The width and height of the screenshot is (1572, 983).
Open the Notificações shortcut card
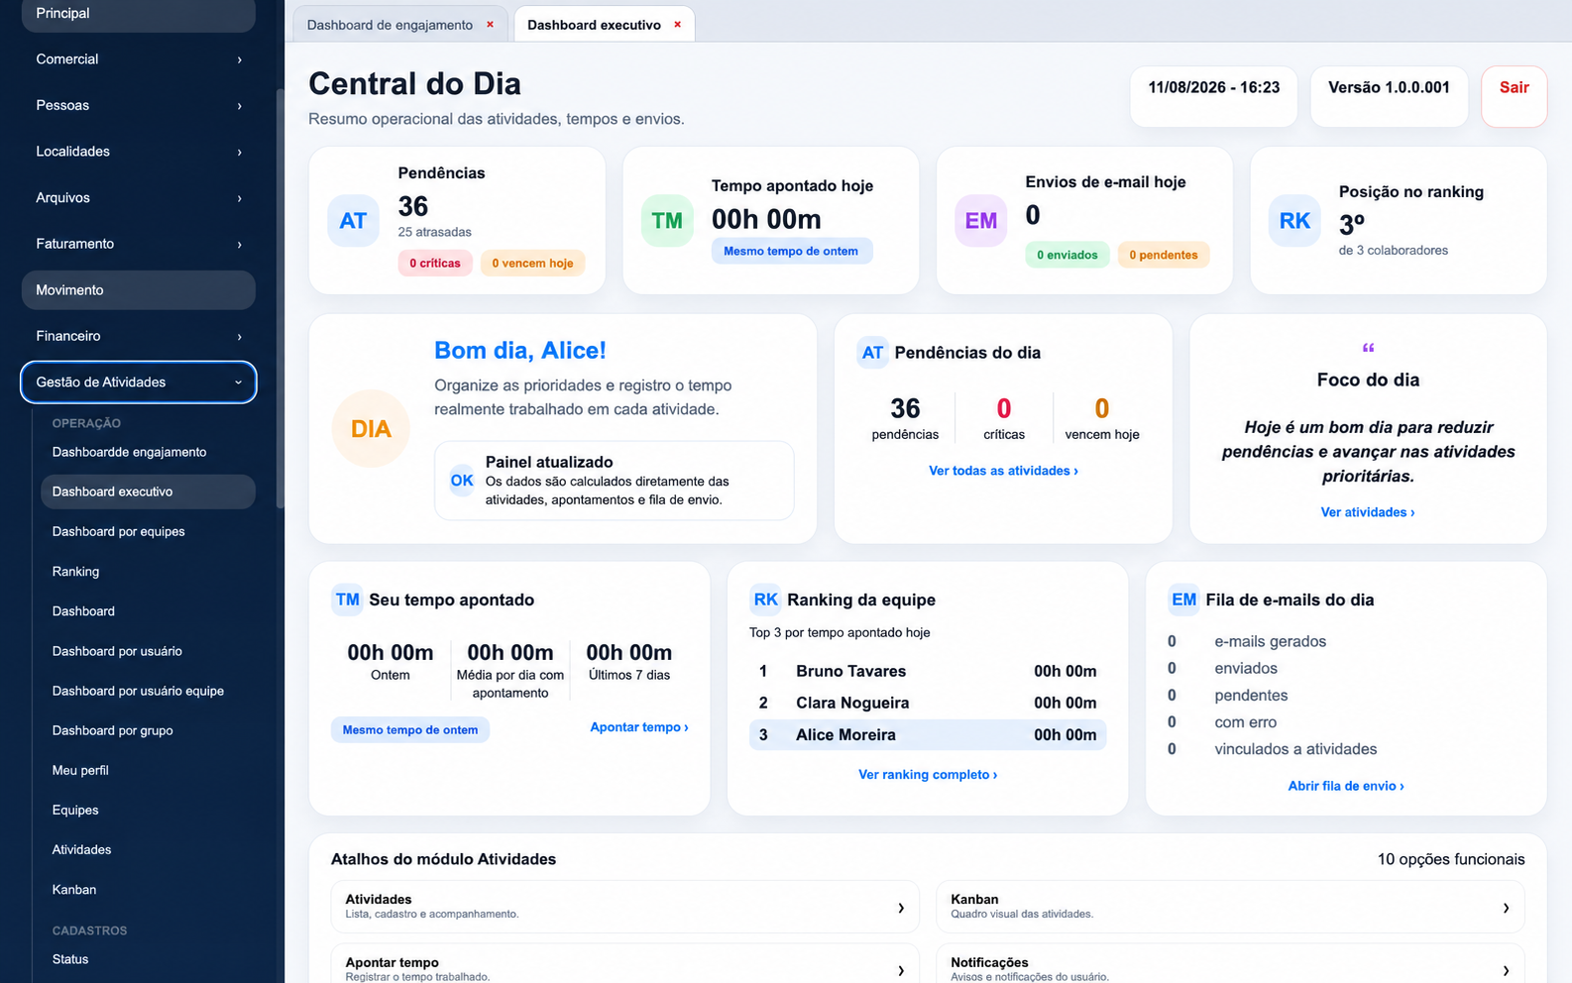(1230, 964)
